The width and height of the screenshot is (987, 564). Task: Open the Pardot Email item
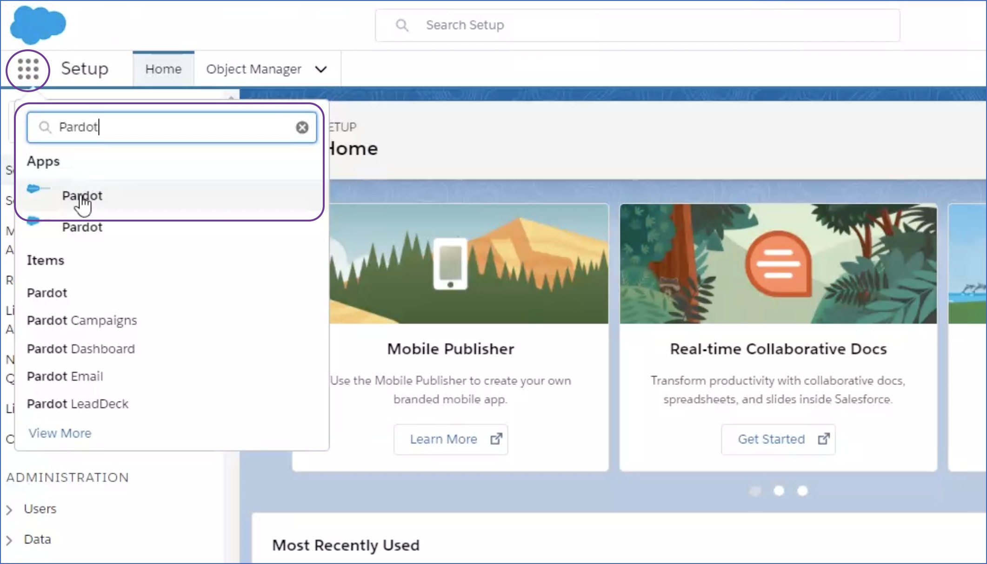click(x=65, y=376)
